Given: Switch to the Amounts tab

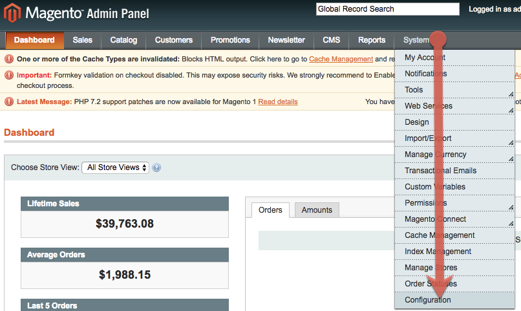Looking at the screenshot, I should tap(317, 210).
